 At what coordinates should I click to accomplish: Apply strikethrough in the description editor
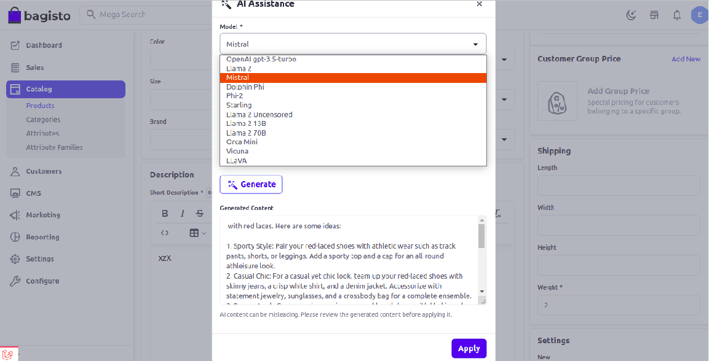coord(199,213)
